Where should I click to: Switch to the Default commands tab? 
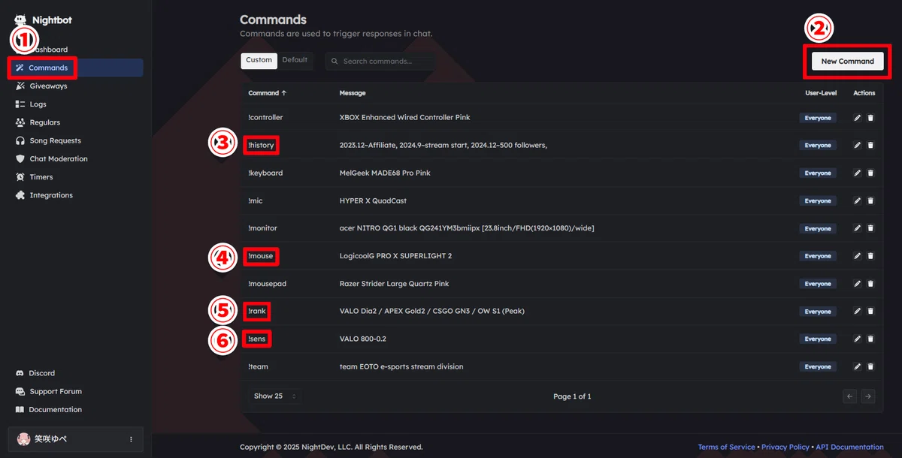(x=295, y=61)
